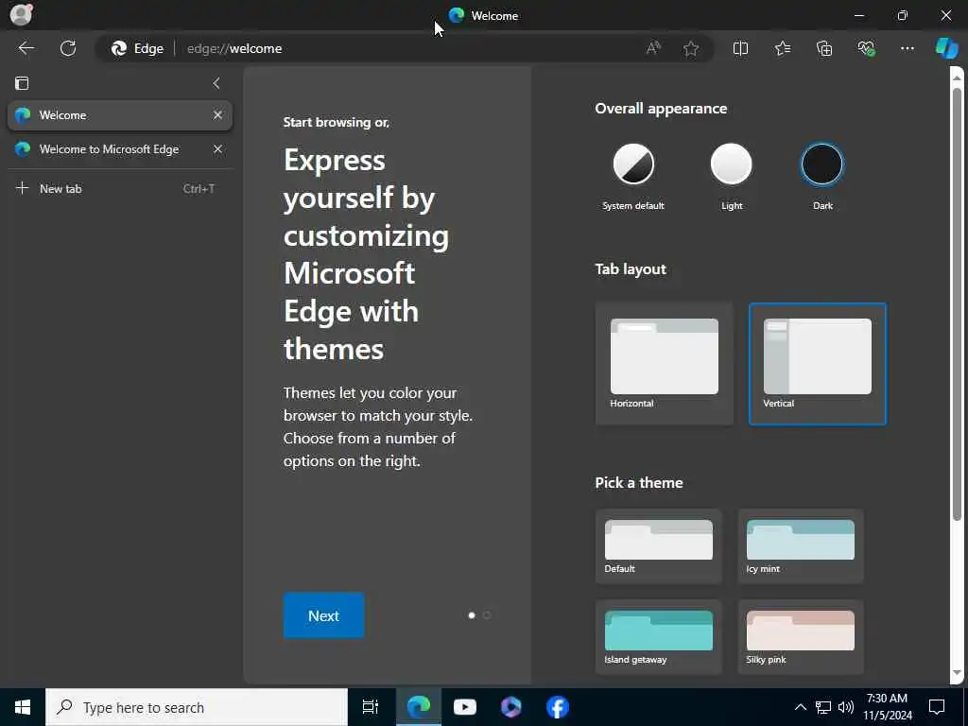Open the Collections icon

coord(824,48)
